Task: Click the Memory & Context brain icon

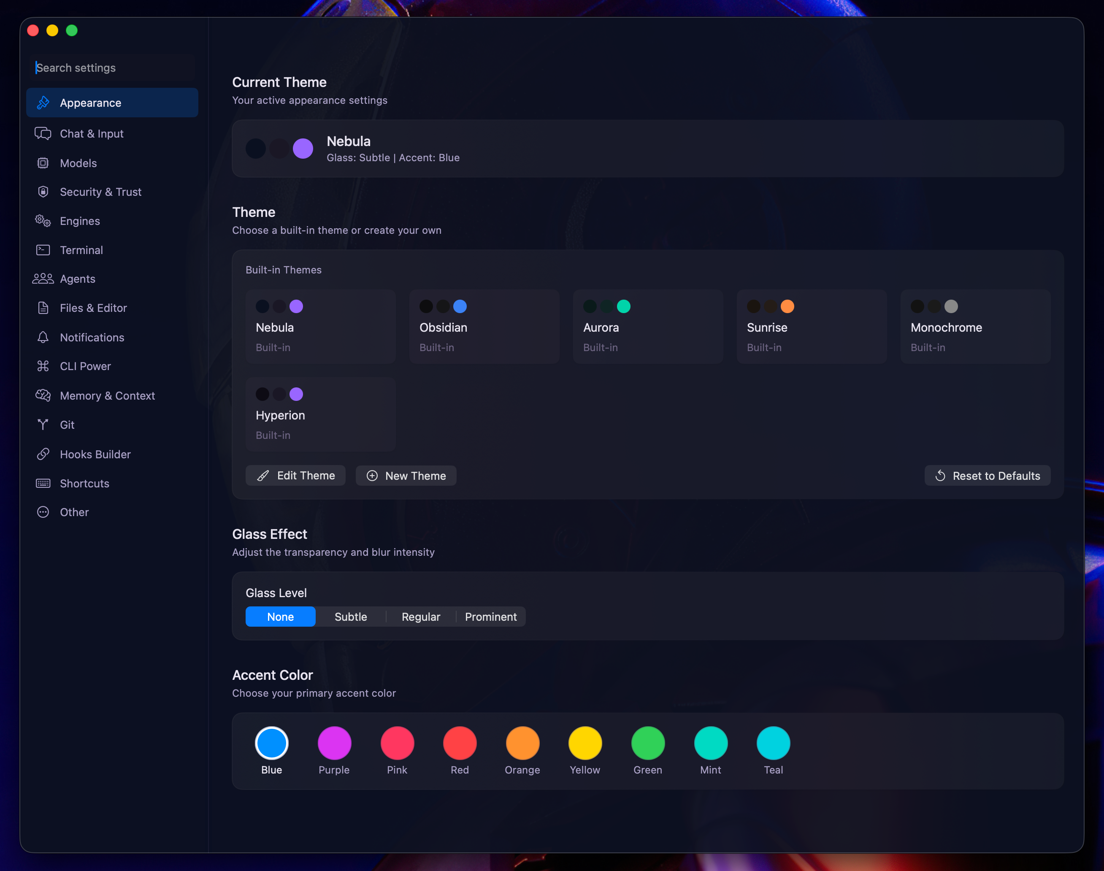Action: [x=43, y=395]
